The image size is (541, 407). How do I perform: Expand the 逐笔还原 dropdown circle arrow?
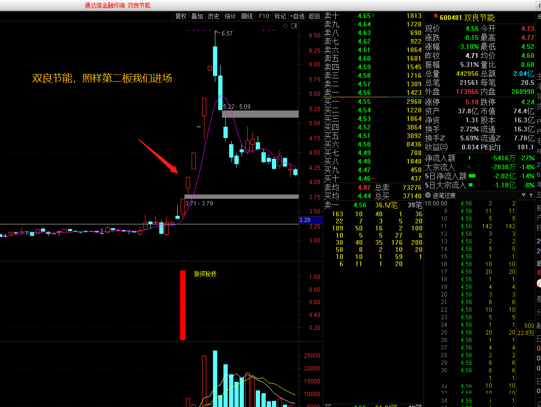(428, 195)
